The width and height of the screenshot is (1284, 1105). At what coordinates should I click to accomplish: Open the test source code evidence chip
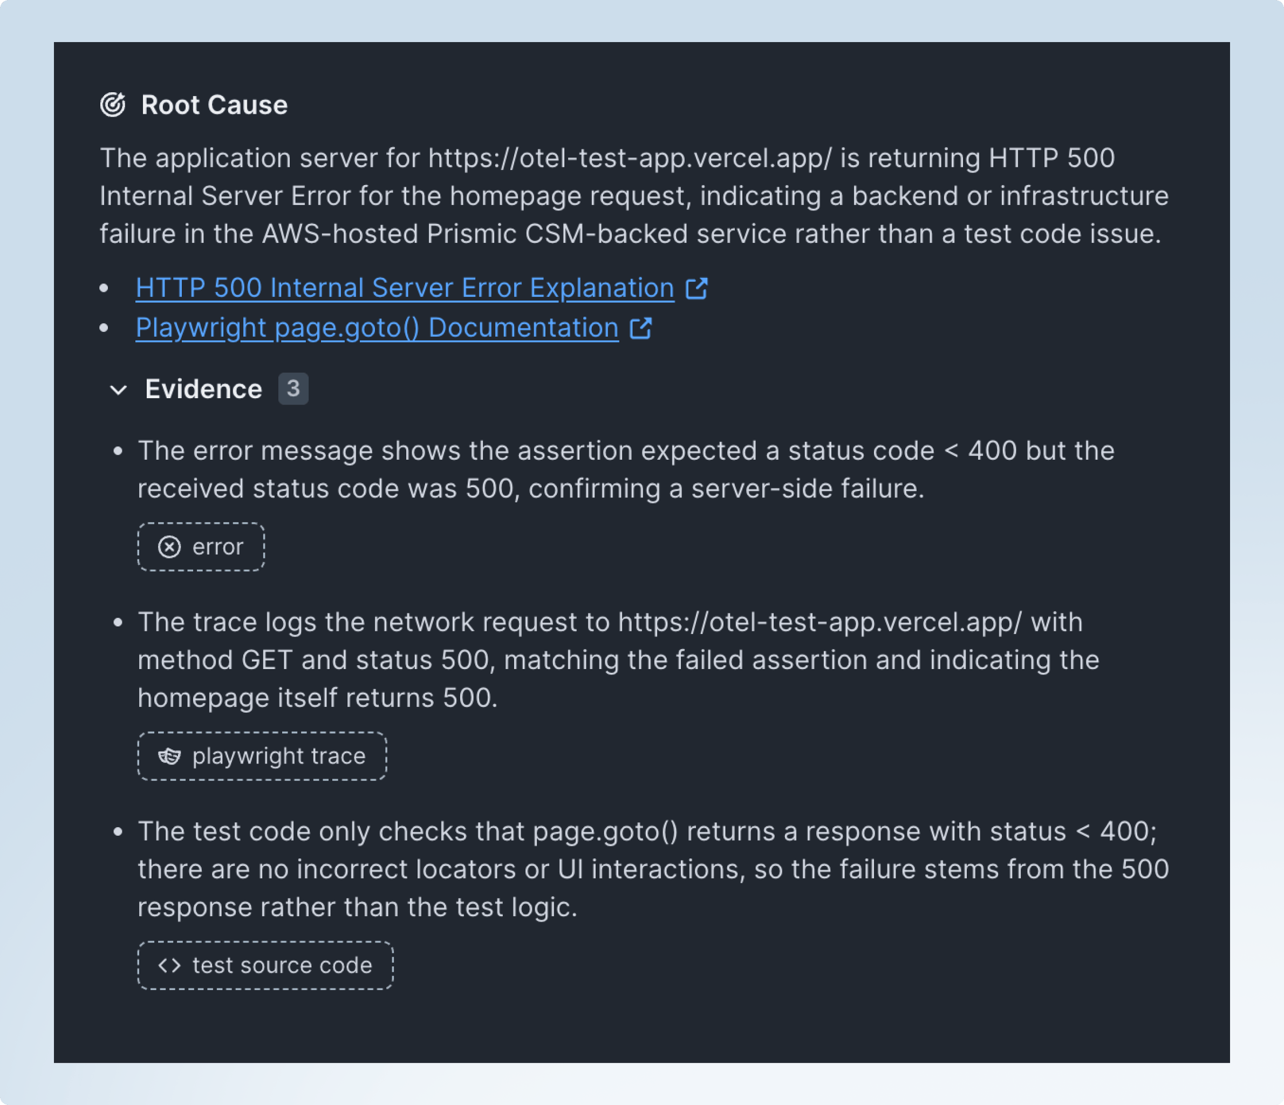pos(265,966)
